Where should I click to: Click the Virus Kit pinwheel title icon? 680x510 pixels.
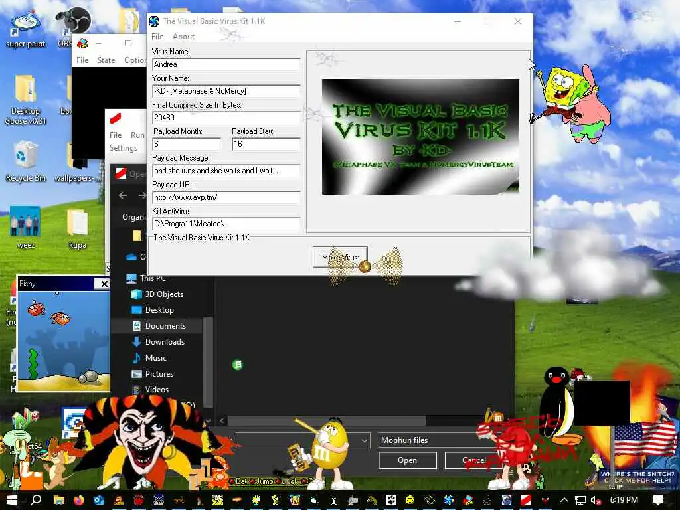[x=154, y=21]
